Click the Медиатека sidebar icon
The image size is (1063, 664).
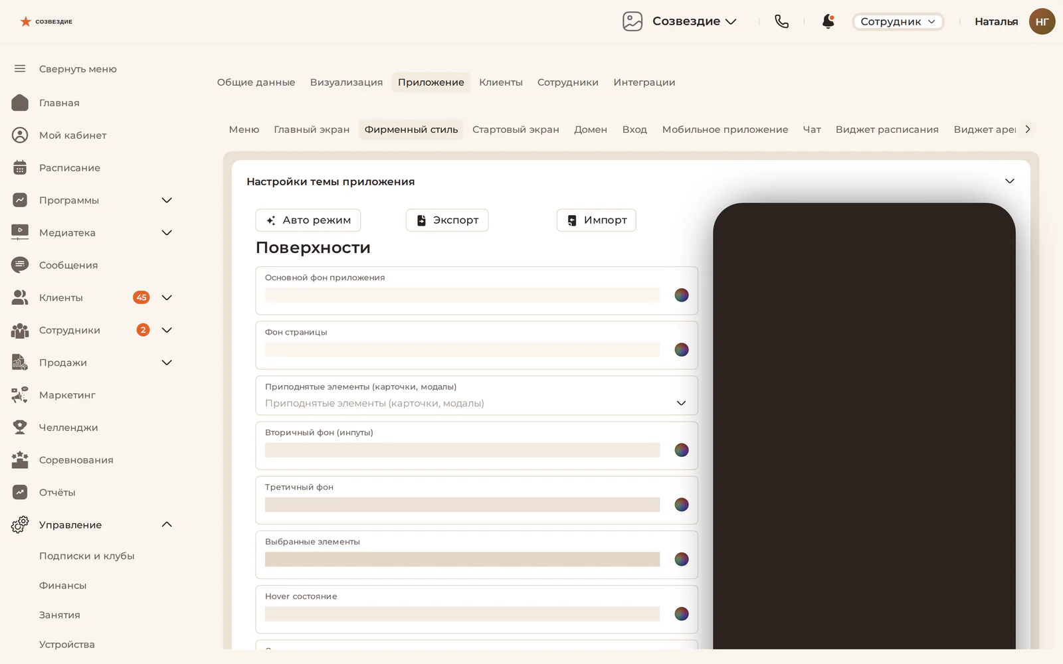[x=20, y=232]
